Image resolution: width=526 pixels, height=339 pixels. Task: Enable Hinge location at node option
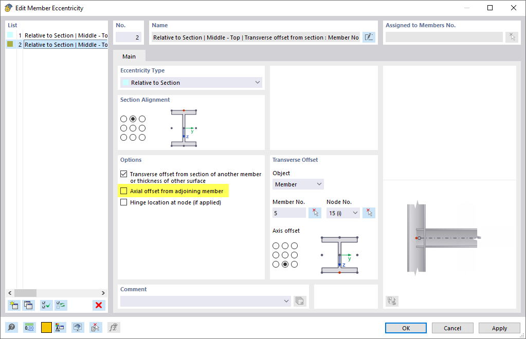(x=124, y=202)
